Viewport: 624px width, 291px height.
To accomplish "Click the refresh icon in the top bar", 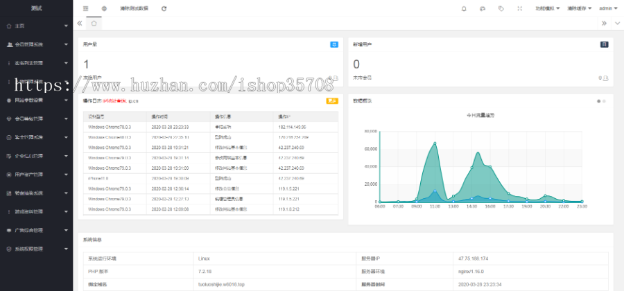I will click(164, 8).
